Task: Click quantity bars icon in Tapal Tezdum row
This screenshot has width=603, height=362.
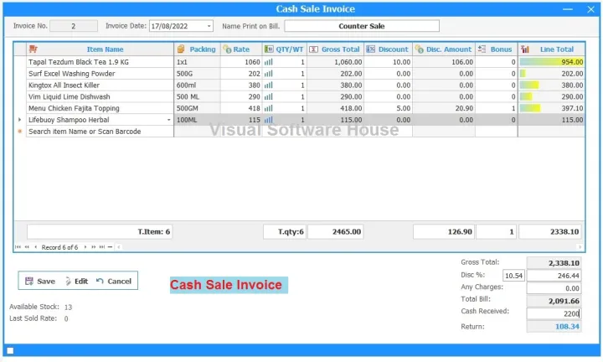Action: tap(269, 62)
